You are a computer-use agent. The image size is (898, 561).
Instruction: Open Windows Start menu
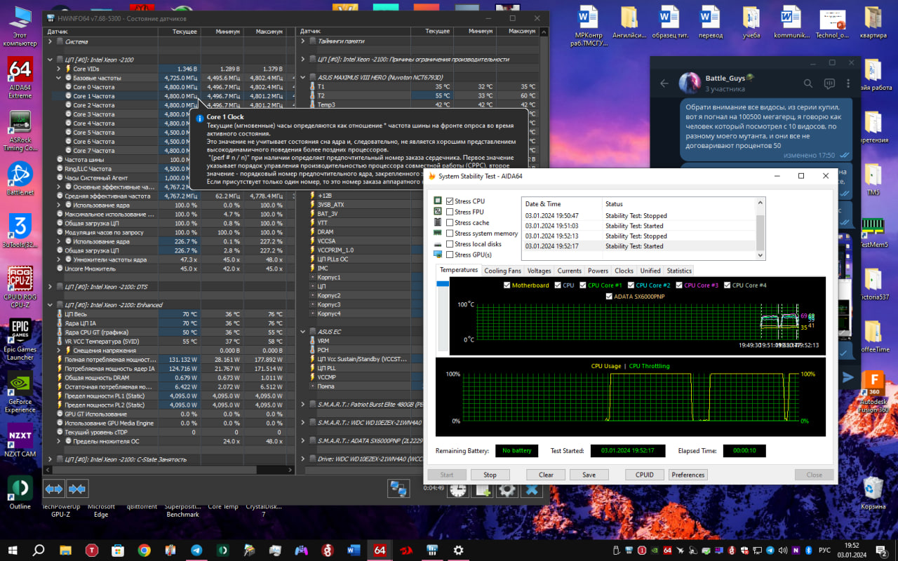pyautogui.click(x=13, y=550)
